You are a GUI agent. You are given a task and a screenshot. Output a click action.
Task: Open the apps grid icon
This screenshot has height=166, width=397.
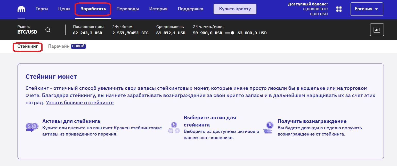(x=339, y=9)
